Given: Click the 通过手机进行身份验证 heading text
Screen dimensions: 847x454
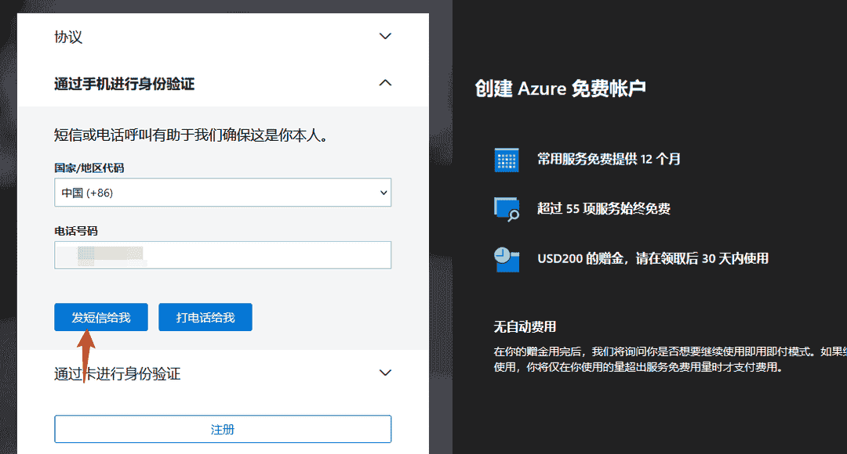Looking at the screenshot, I should point(124,84).
